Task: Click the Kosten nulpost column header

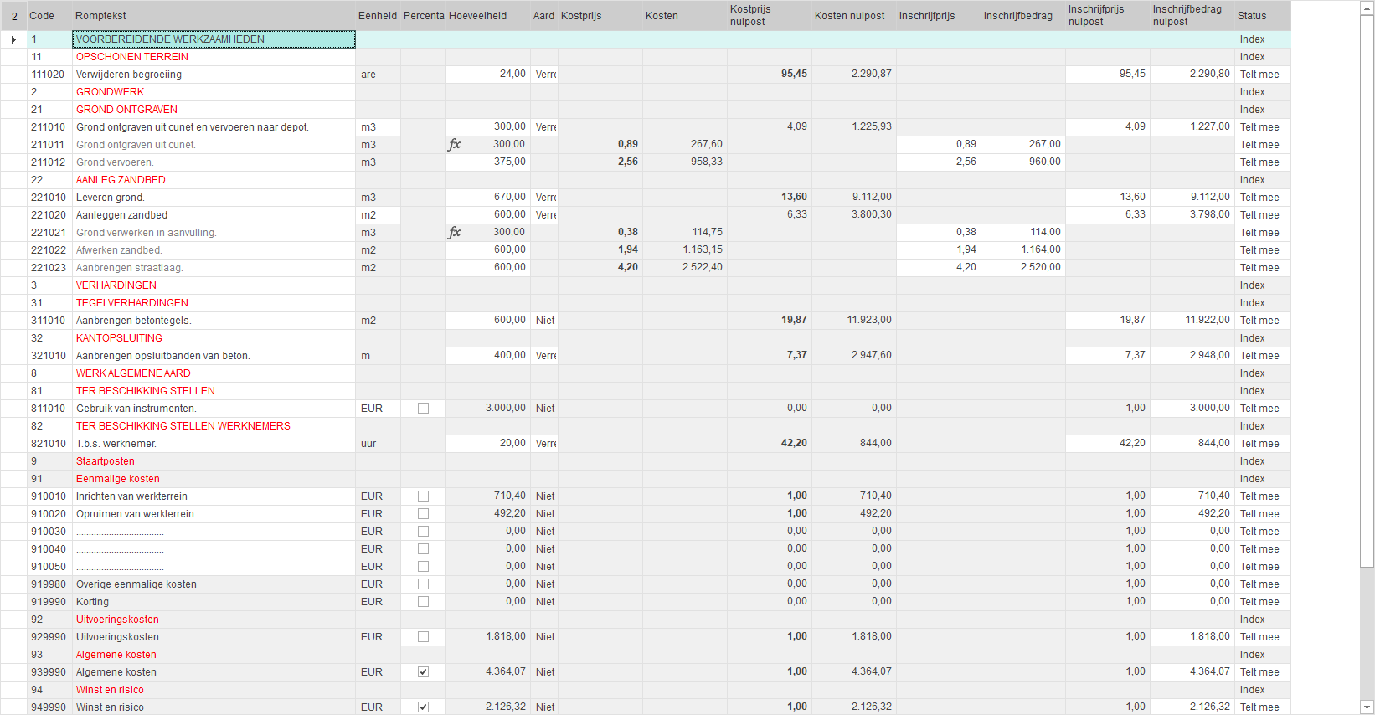Action: pos(853,16)
